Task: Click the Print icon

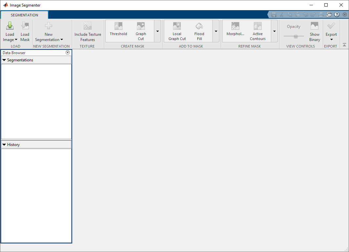Action: [x=321, y=15]
